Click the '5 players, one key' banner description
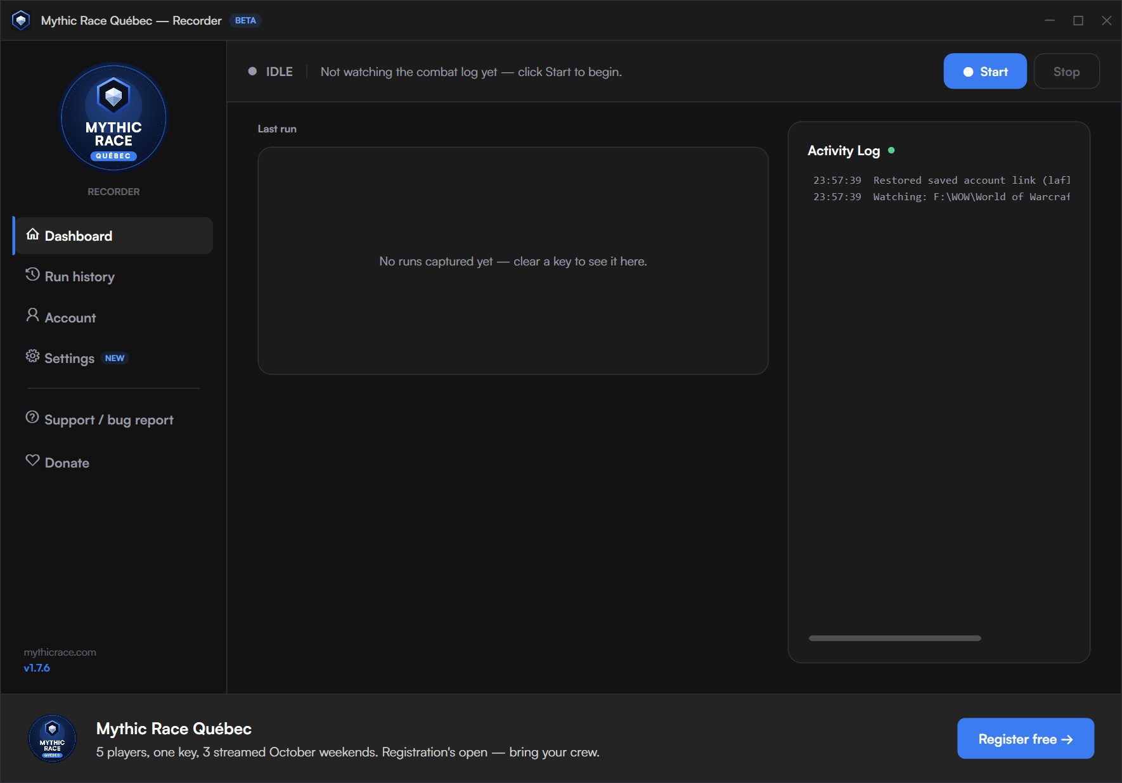The image size is (1122, 783). pyautogui.click(x=348, y=752)
